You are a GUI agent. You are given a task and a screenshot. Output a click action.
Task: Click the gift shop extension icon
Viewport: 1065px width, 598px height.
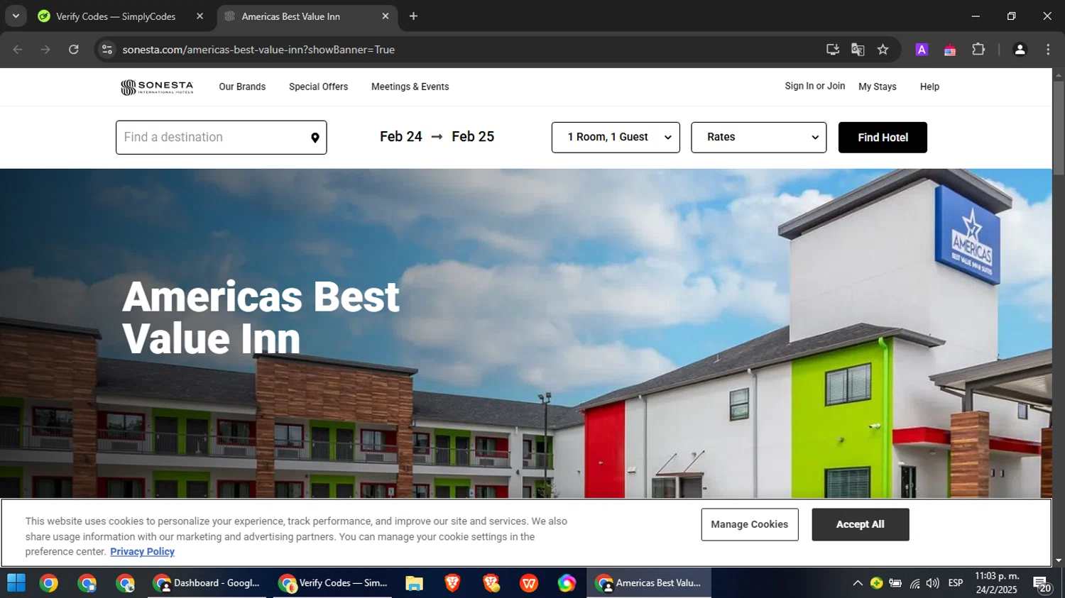pyautogui.click(x=950, y=50)
